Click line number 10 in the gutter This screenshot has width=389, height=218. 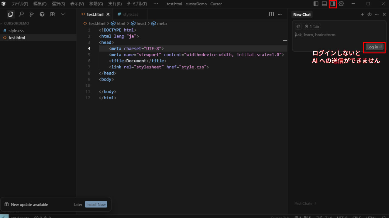click(x=88, y=85)
